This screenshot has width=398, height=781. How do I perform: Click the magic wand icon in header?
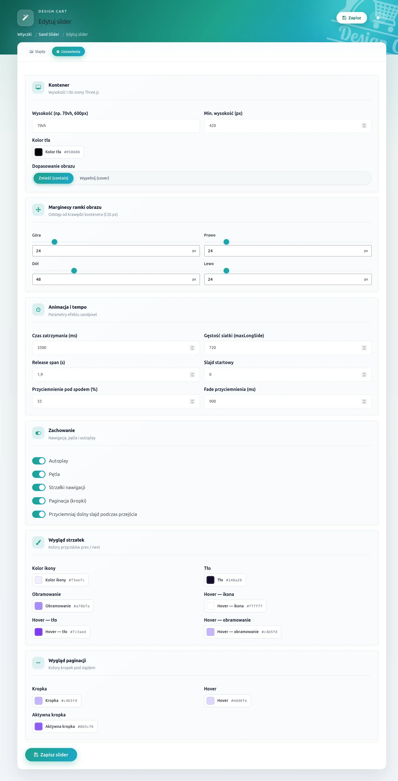pos(25,18)
